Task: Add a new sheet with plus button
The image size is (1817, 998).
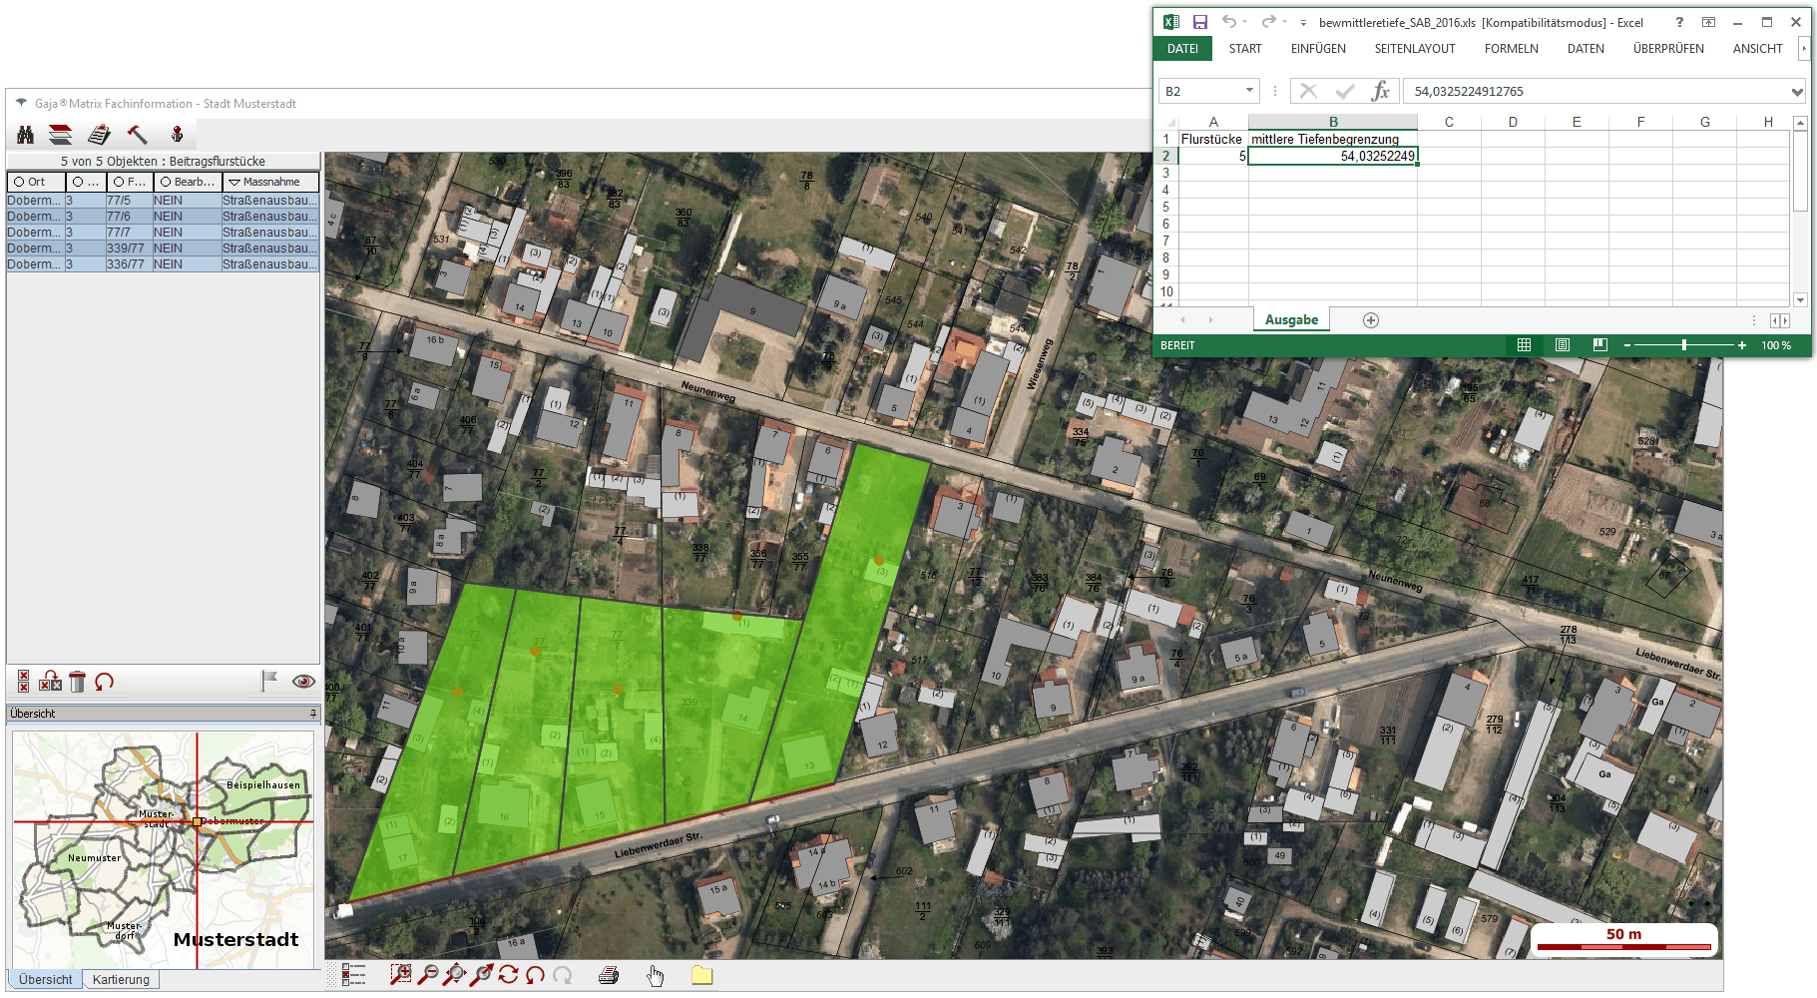Action: (x=1371, y=320)
